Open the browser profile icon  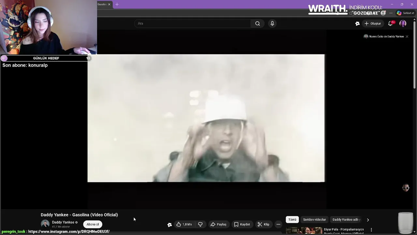pos(383,13)
